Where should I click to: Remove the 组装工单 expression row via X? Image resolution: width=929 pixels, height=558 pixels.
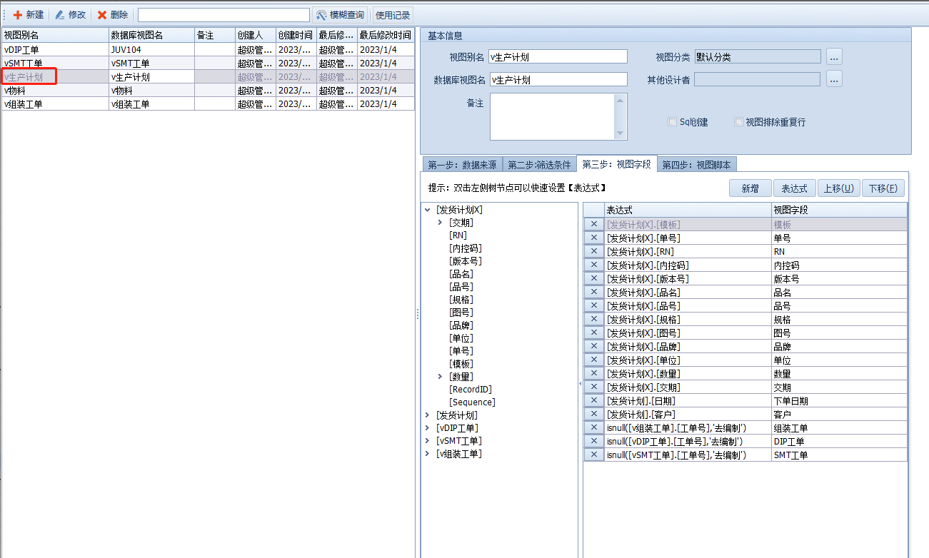click(x=593, y=428)
